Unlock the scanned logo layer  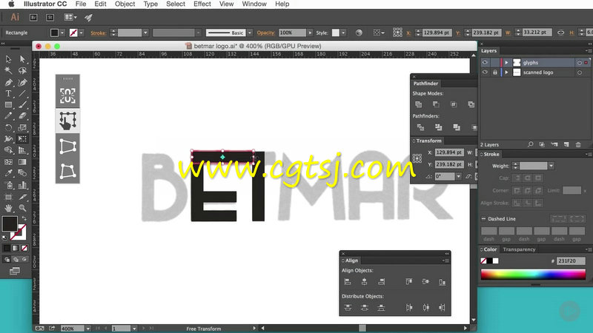(x=494, y=72)
